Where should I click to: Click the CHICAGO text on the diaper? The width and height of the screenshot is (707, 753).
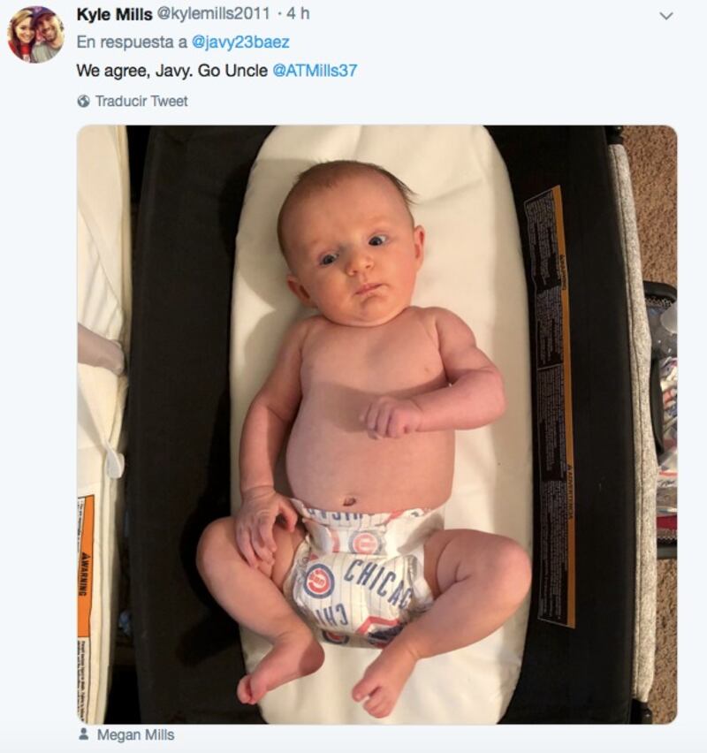tap(378, 579)
